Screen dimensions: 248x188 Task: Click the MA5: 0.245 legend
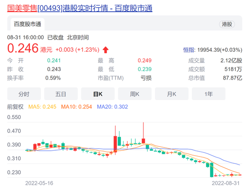pos(42,107)
